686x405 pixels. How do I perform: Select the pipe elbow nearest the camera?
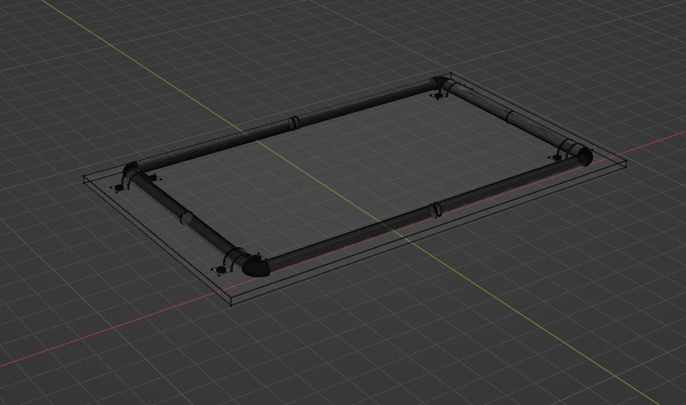pos(255,266)
